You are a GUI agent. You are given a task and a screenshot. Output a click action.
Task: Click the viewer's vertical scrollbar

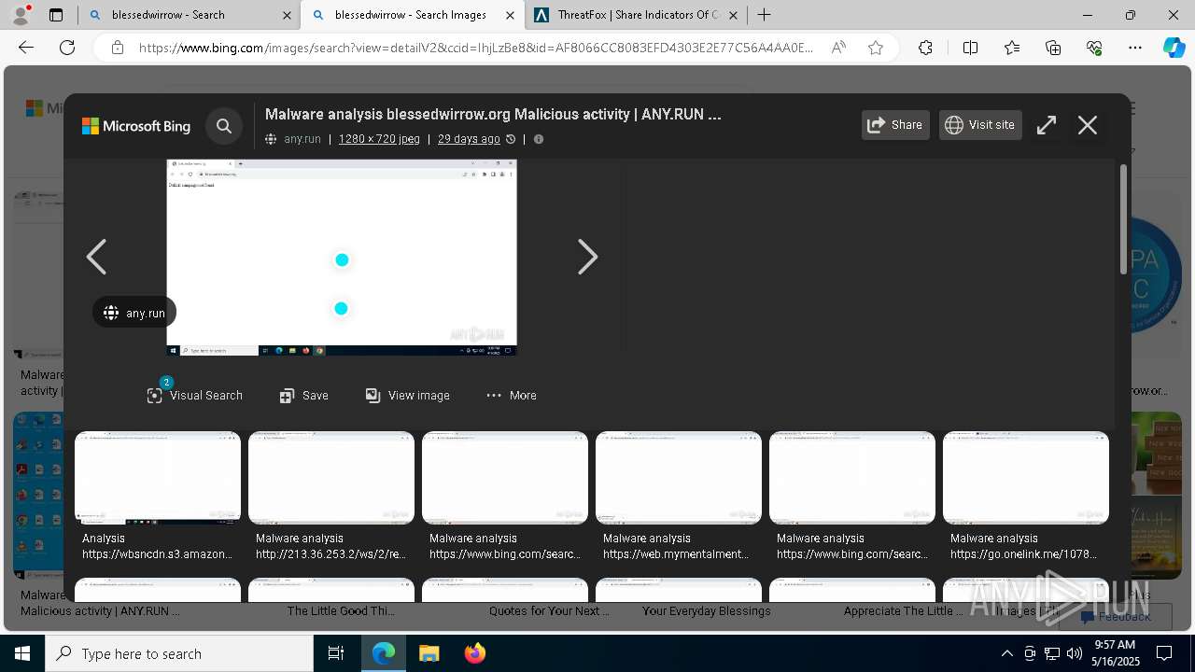(x=1123, y=218)
